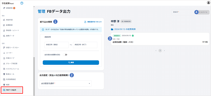Click the 承認日時（開始） date field

click(x=56, y=45)
